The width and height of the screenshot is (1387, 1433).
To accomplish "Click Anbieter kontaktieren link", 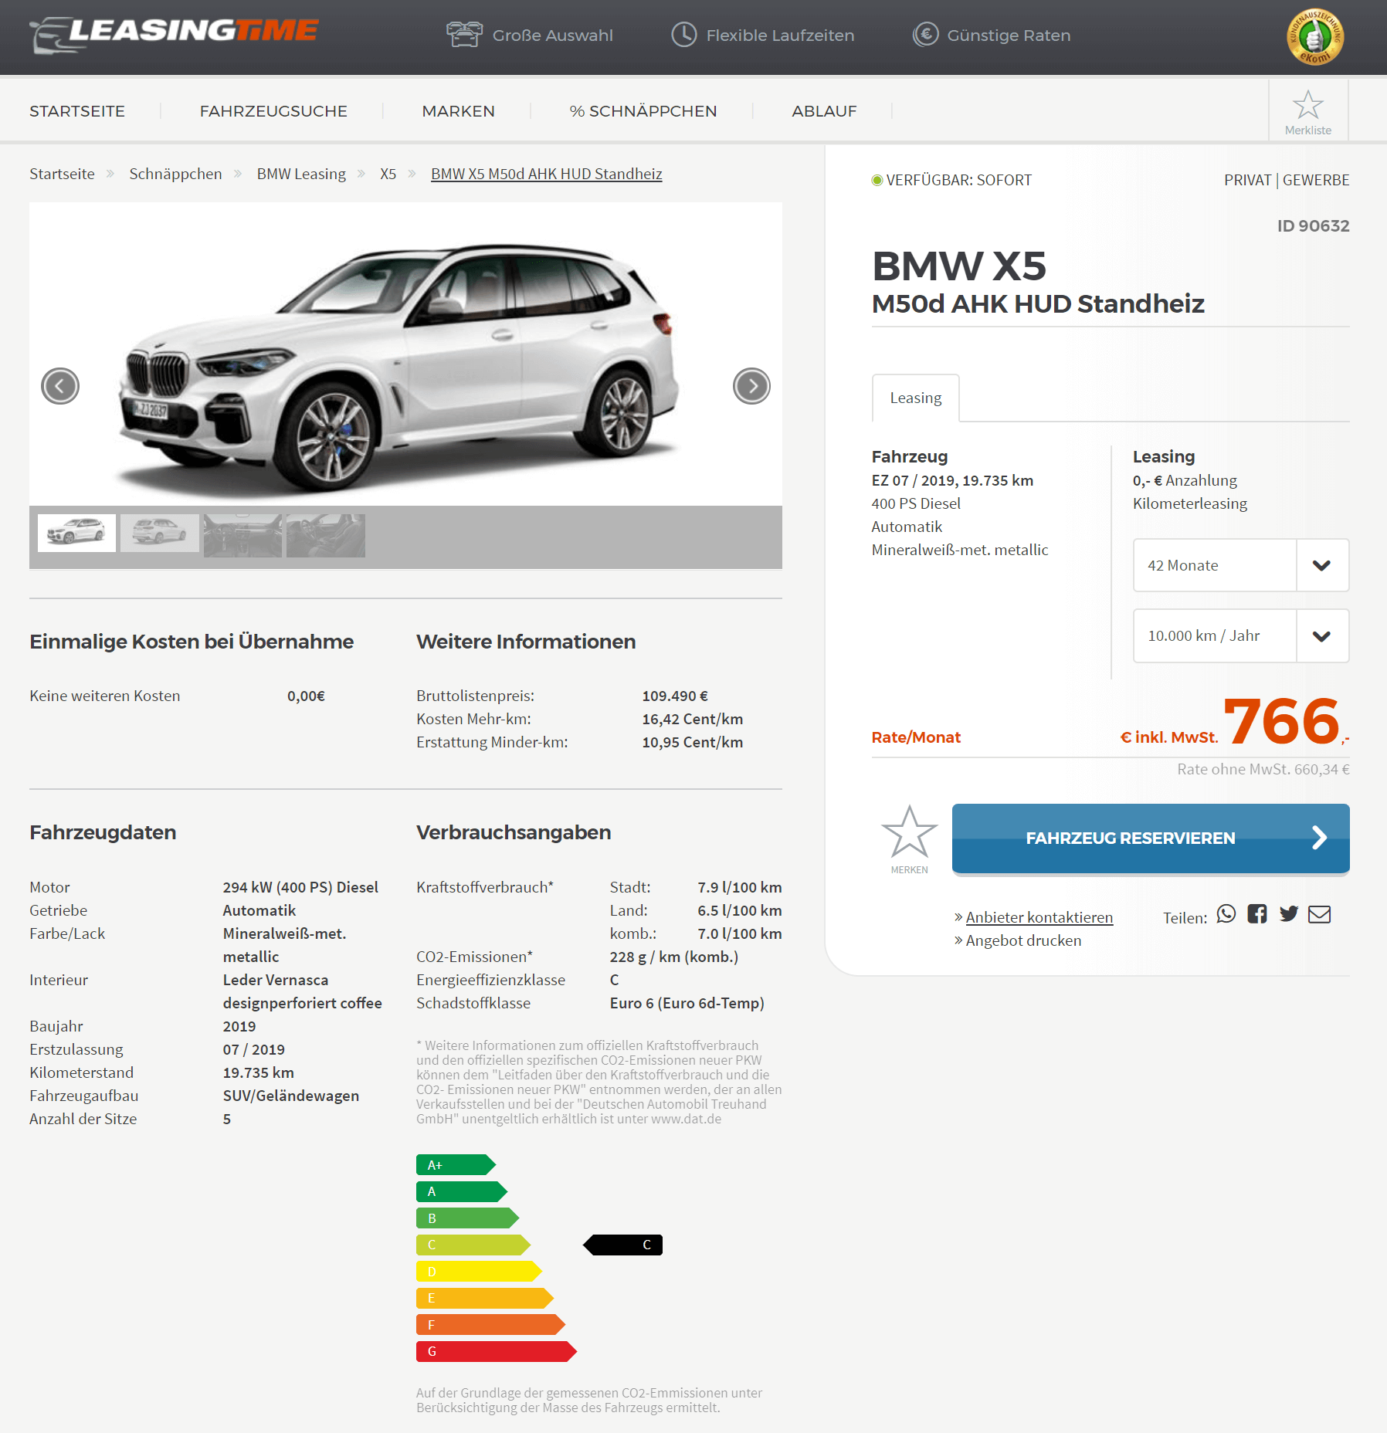I will pos(1039,917).
